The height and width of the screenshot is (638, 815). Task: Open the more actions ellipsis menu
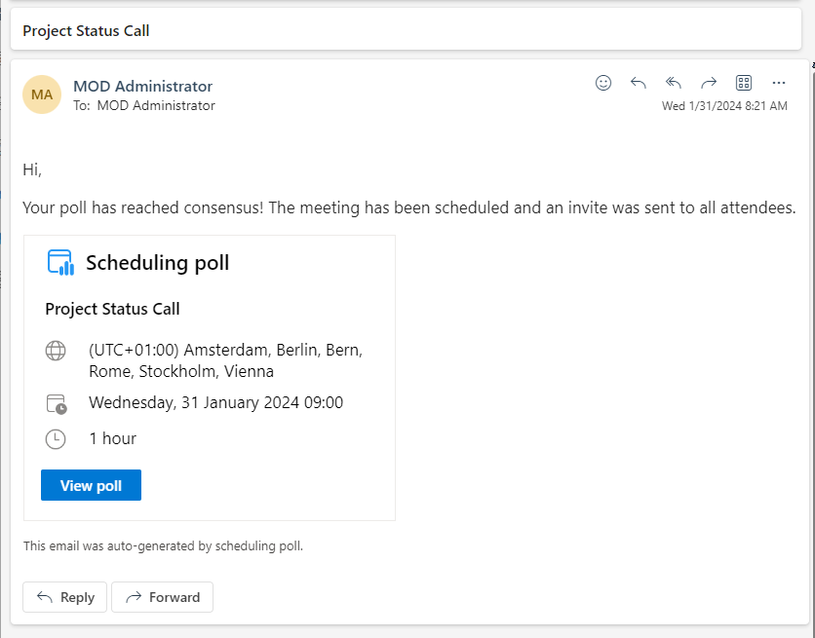pyautogui.click(x=779, y=83)
